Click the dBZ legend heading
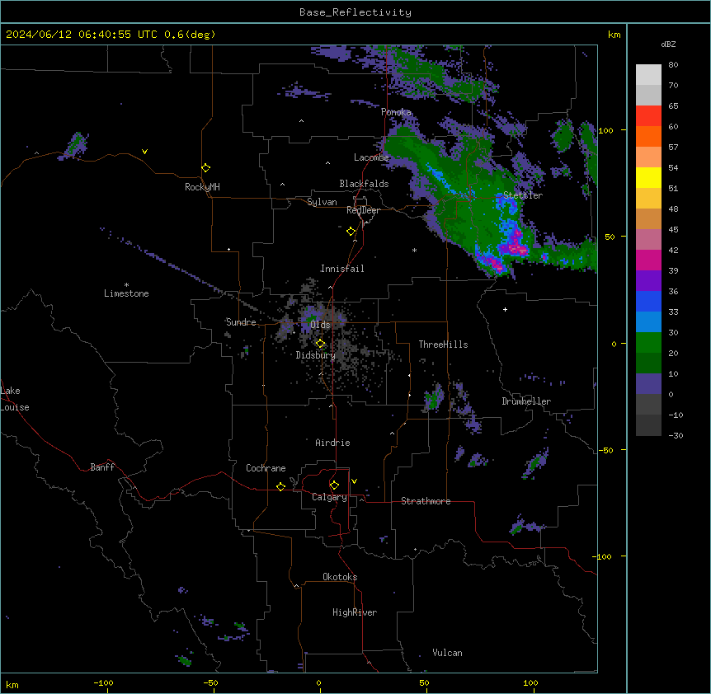 tap(668, 44)
